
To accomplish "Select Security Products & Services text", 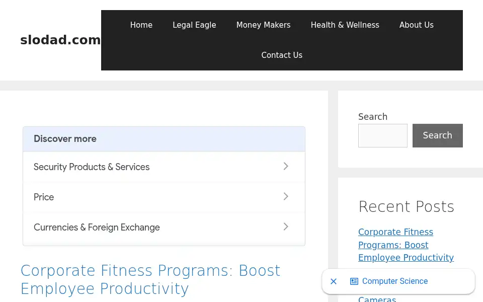I will 92,167.
